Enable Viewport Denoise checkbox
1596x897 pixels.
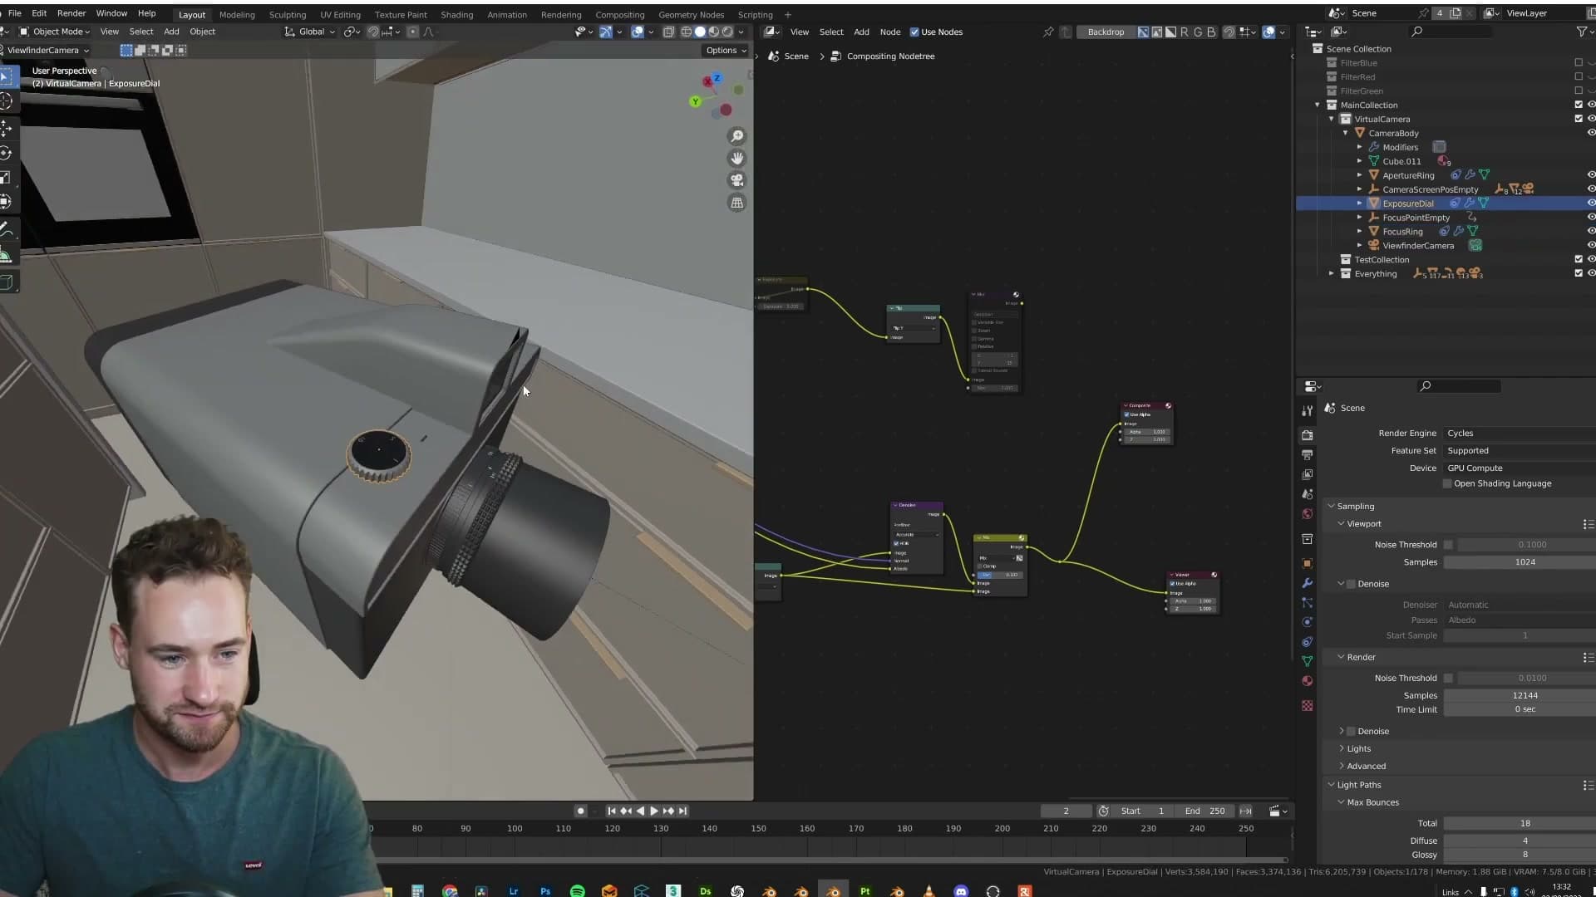pyautogui.click(x=1351, y=584)
